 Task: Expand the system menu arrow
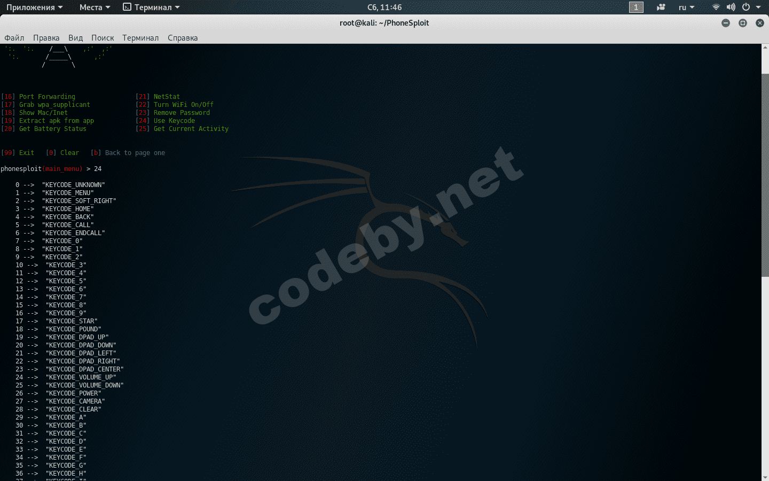coord(758,7)
